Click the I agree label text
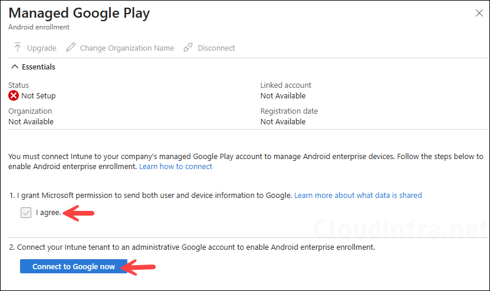490x291 pixels. pyautogui.click(x=48, y=213)
